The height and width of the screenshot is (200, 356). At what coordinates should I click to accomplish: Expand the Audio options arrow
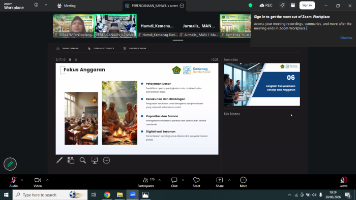pos(22,180)
